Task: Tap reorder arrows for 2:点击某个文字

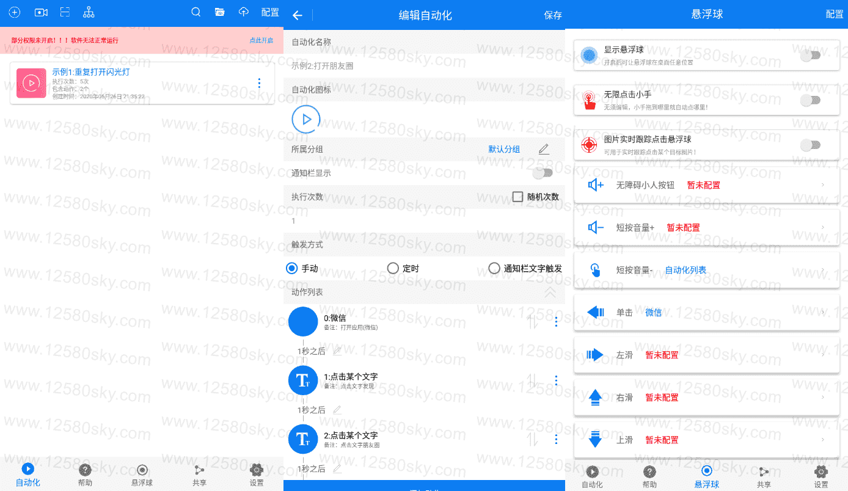Action: [533, 439]
